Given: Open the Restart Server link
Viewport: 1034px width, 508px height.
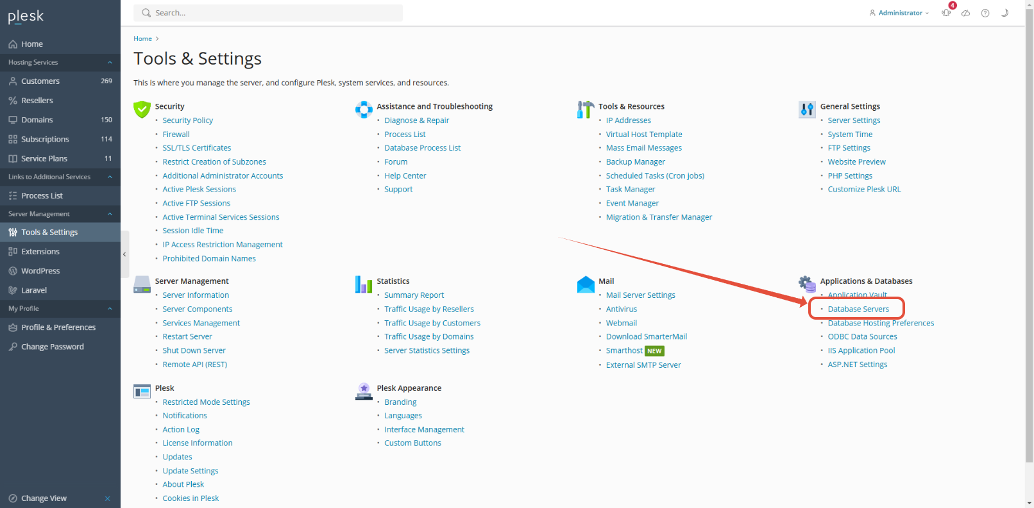Looking at the screenshot, I should point(187,337).
